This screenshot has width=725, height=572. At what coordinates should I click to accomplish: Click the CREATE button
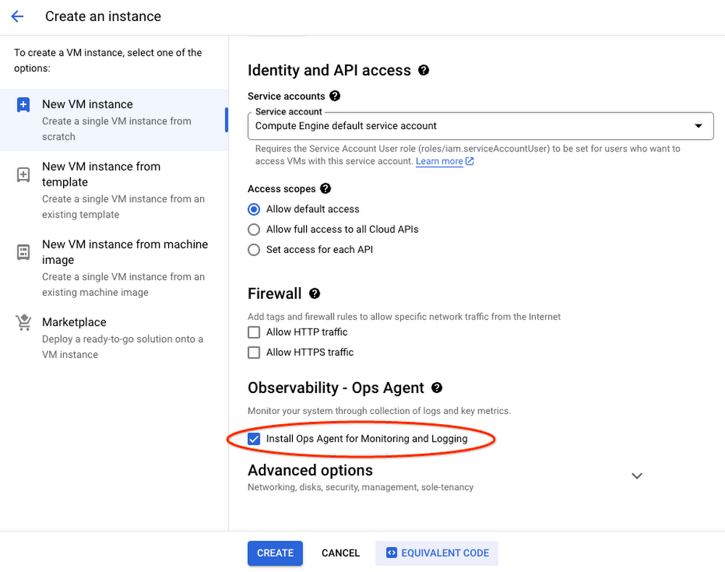pos(275,553)
